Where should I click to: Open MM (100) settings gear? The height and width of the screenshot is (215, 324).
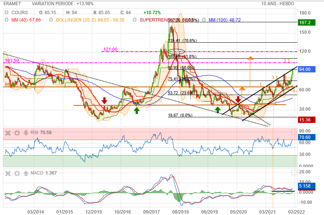coord(204,20)
